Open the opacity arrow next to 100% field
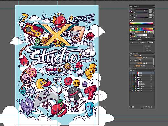Viewport: 168px width, 126px height. (x=153, y=42)
